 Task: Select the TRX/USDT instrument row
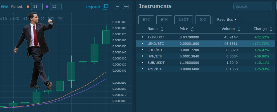(206, 37)
